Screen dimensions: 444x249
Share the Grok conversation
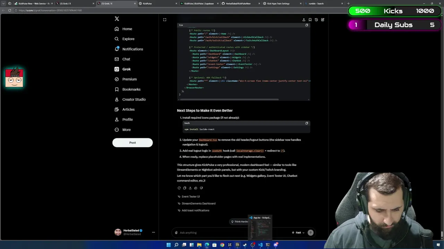(304, 20)
